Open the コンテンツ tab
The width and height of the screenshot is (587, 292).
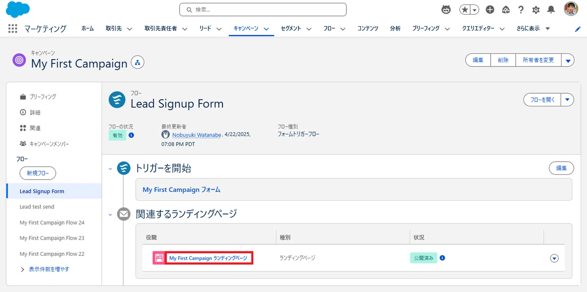click(x=368, y=29)
